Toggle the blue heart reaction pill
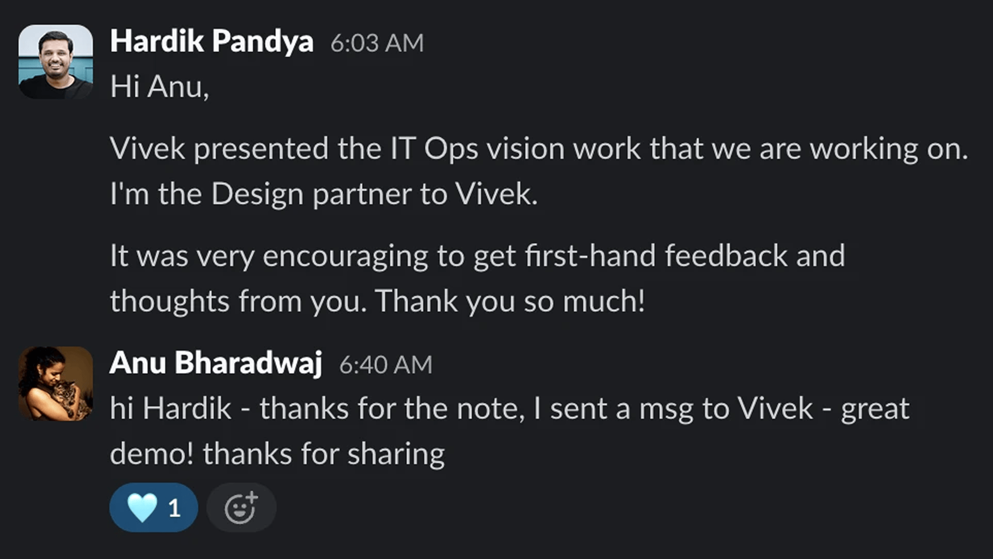993x559 pixels. point(153,507)
